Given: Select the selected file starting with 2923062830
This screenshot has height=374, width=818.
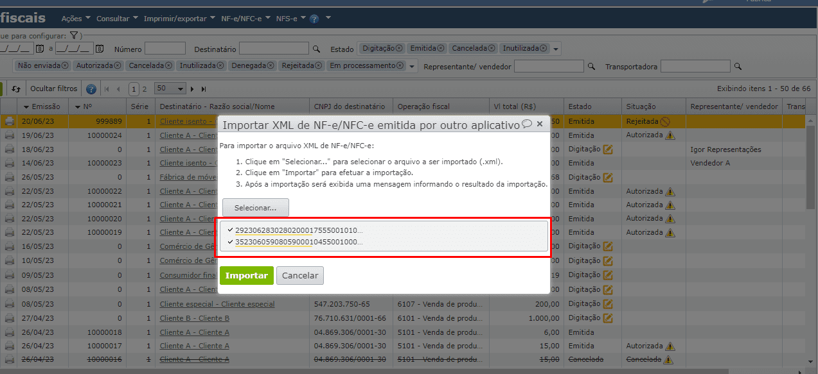Looking at the screenshot, I should click(x=299, y=230).
